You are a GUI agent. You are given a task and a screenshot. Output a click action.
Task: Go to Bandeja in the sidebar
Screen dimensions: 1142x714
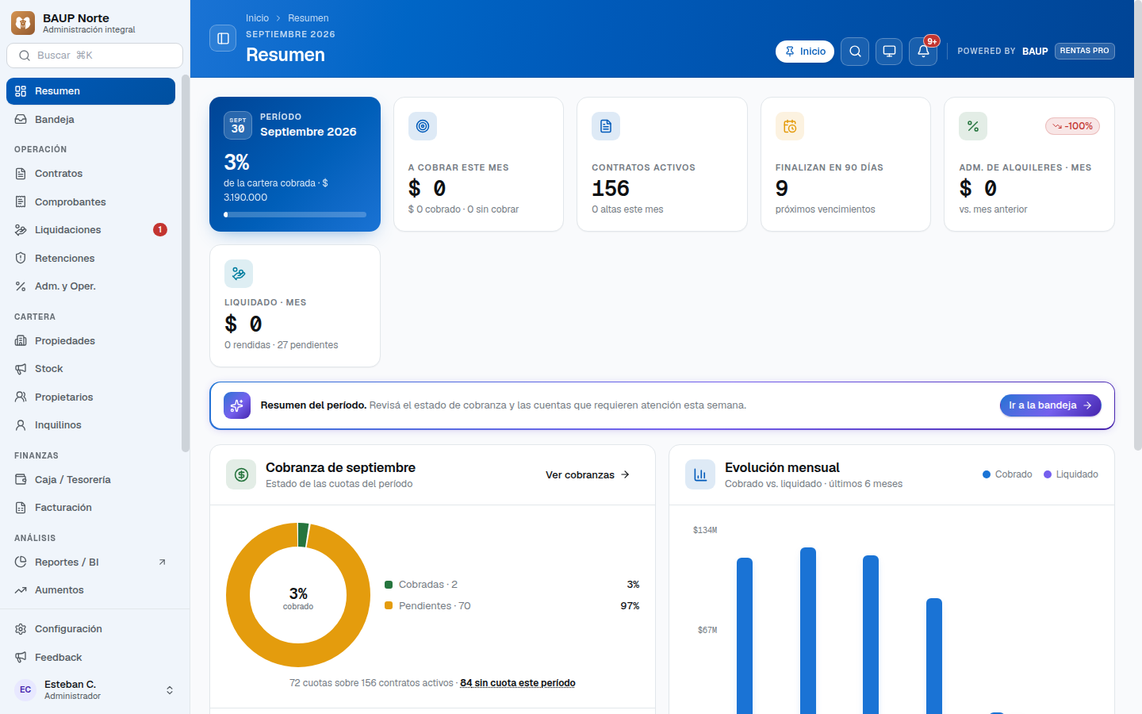tap(90, 120)
